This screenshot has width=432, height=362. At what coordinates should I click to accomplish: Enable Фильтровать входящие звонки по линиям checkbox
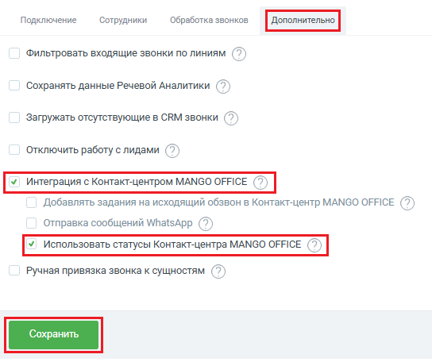14,53
